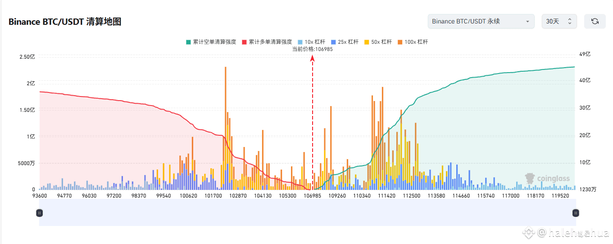Click x-axis label 93600
The width and height of the screenshot is (613, 244).
pos(40,196)
